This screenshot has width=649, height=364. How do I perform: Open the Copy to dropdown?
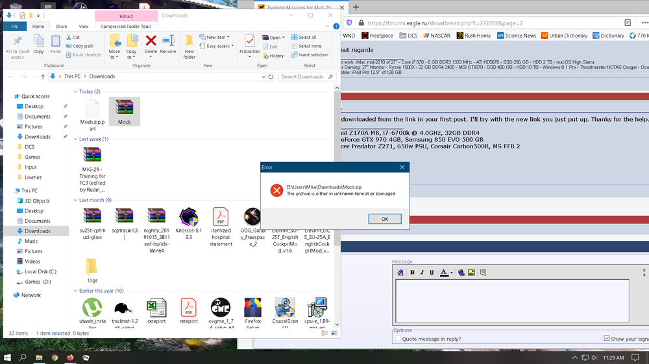coord(131,54)
